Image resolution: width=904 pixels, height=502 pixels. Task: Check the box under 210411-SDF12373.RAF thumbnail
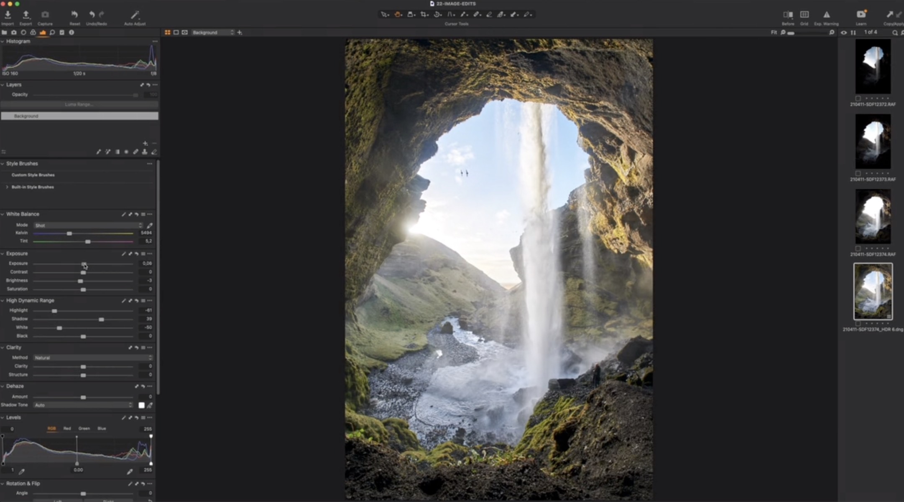(858, 173)
